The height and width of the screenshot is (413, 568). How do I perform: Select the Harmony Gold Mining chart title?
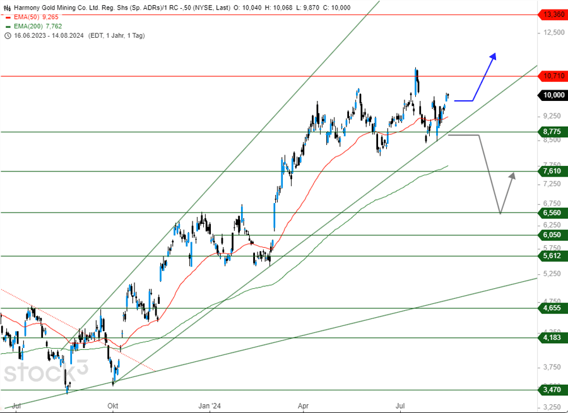tap(122, 8)
